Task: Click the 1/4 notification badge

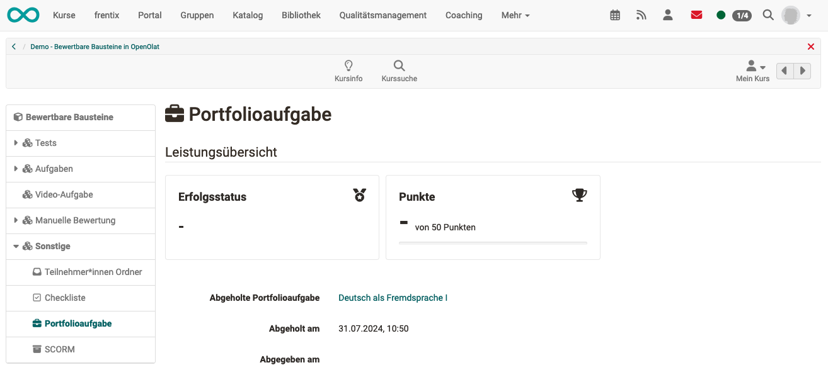Action: coord(742,15)
